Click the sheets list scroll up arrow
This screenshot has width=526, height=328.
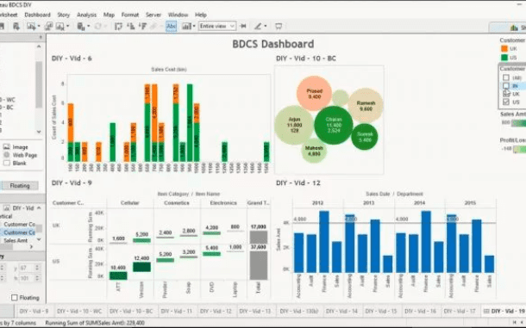(x=39, y=46)
